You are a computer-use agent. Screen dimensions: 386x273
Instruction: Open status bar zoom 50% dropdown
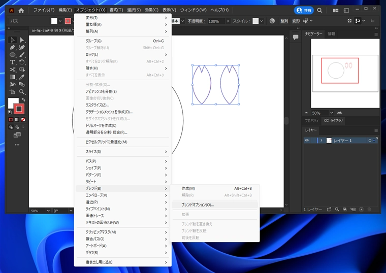(x=48, y=211)
